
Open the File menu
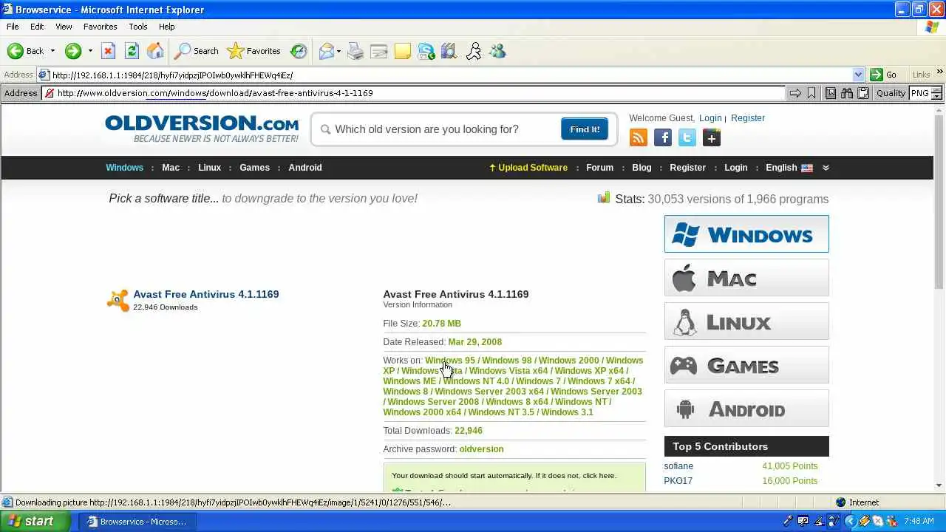click(13, 27)
